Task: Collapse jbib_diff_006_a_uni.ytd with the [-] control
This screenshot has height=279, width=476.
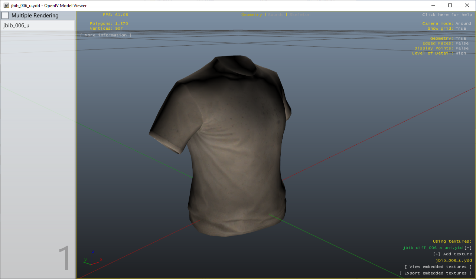Action: click(x=468, y=247)
